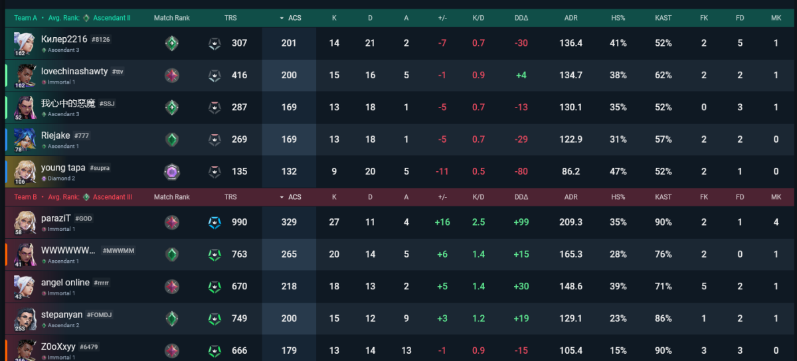Select the Team B KAST column header

tap(663, 197)
